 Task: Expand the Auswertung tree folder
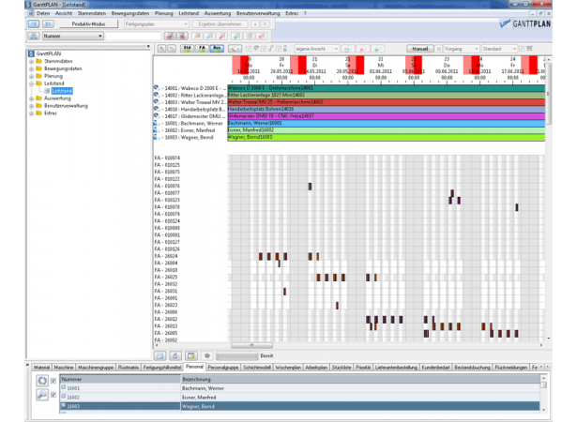32,98
